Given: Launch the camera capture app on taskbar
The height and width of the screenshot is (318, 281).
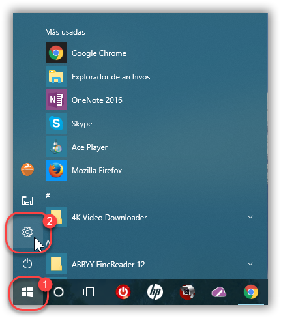Looking at the screenshot, I should 187,292.
